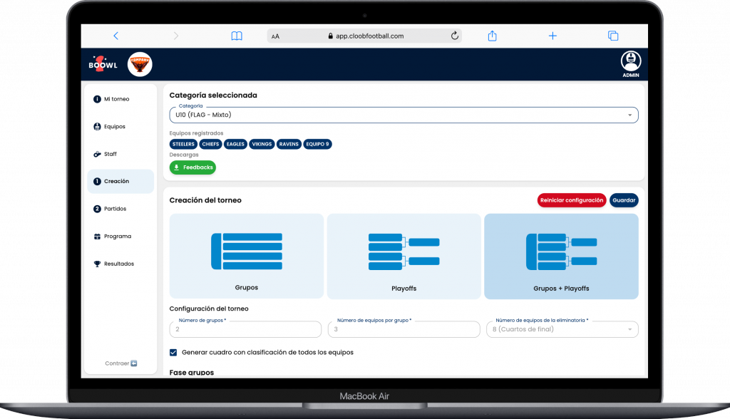Collapse sidebar with Contraer
Image resolution: width=730 pixels, height=419 pixels.
120,363
